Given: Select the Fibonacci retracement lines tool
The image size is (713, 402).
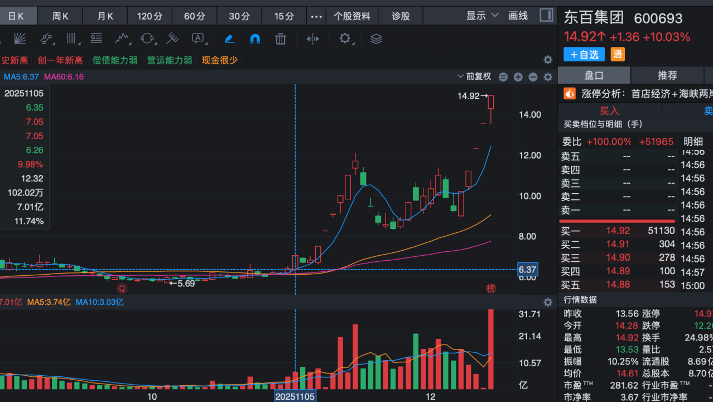Looking at the screenshot, I should [96, 39].
